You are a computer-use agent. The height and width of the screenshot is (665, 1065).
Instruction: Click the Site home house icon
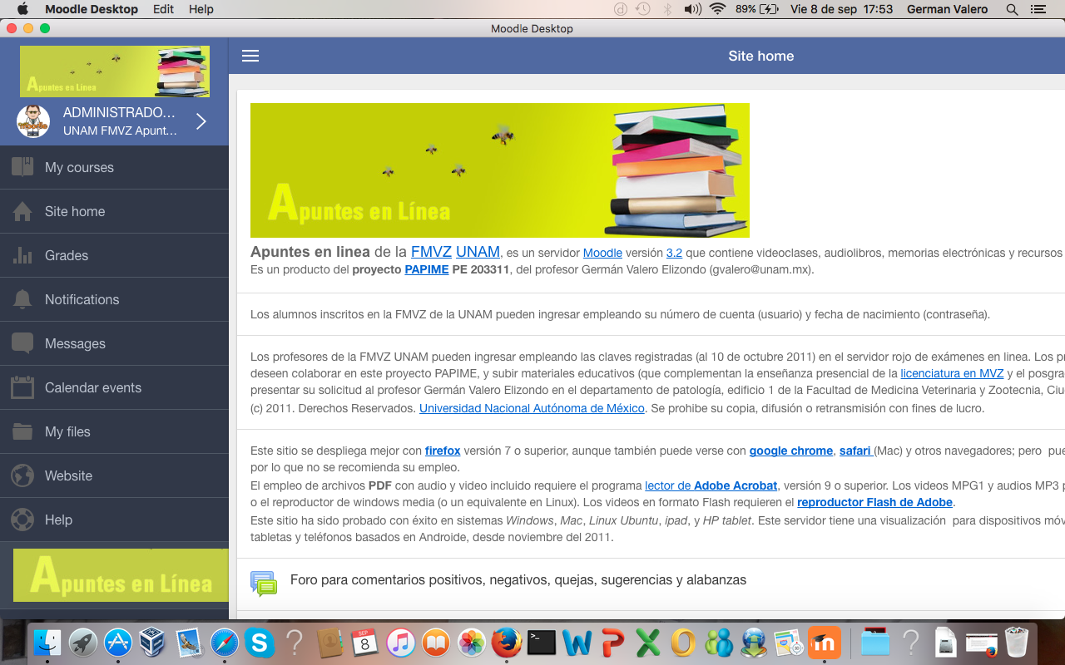(x=22, y=211)
